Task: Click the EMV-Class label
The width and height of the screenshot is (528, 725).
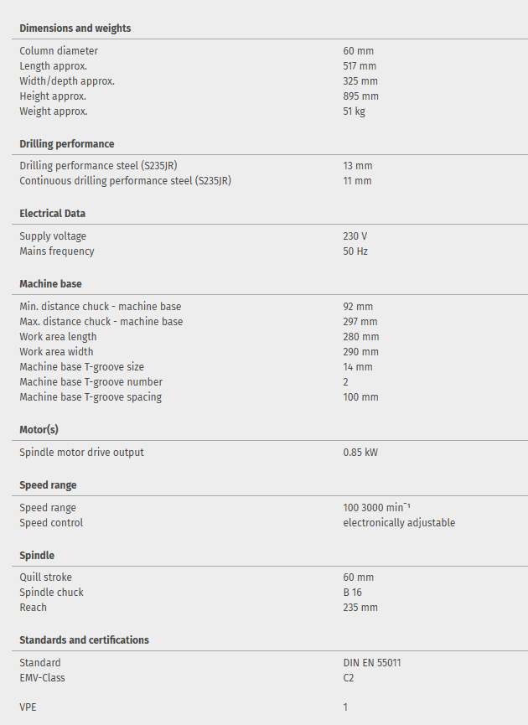Action: coord(42,678)
